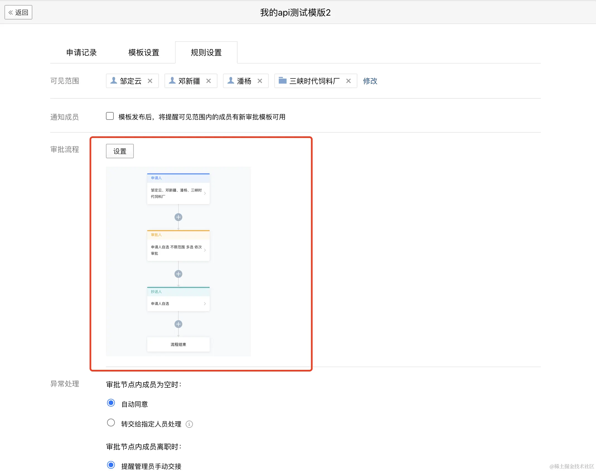The image size is (596, 471).
Task: Select 自动同意 radio option
Action: (x=111, y=403)
